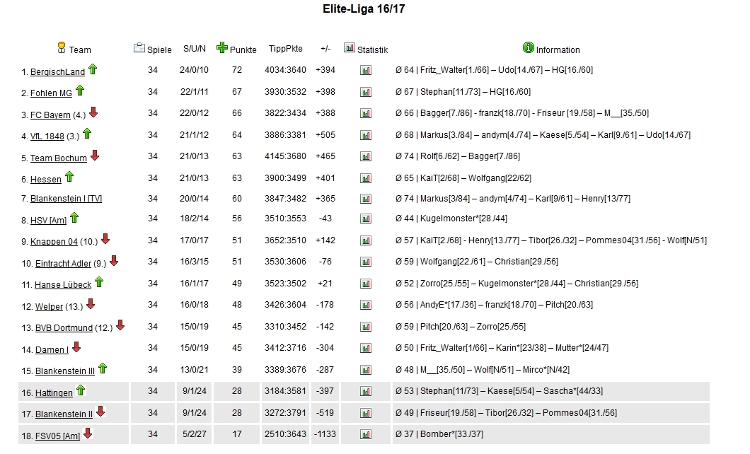750x454 pixels.
Task: Click the Elite-Liga 16/17 title
Action: point(364,8)
